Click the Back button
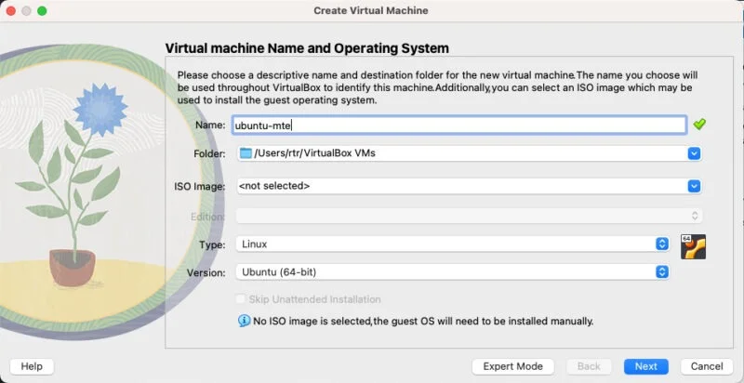744x383 pixels. 589,366
